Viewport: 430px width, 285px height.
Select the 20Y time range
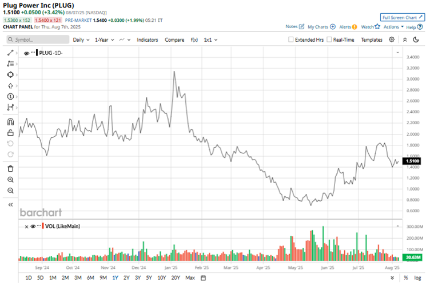click(176, 278)
